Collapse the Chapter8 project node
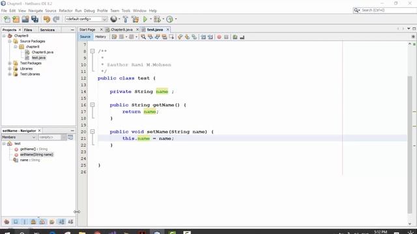 point(4,36)
